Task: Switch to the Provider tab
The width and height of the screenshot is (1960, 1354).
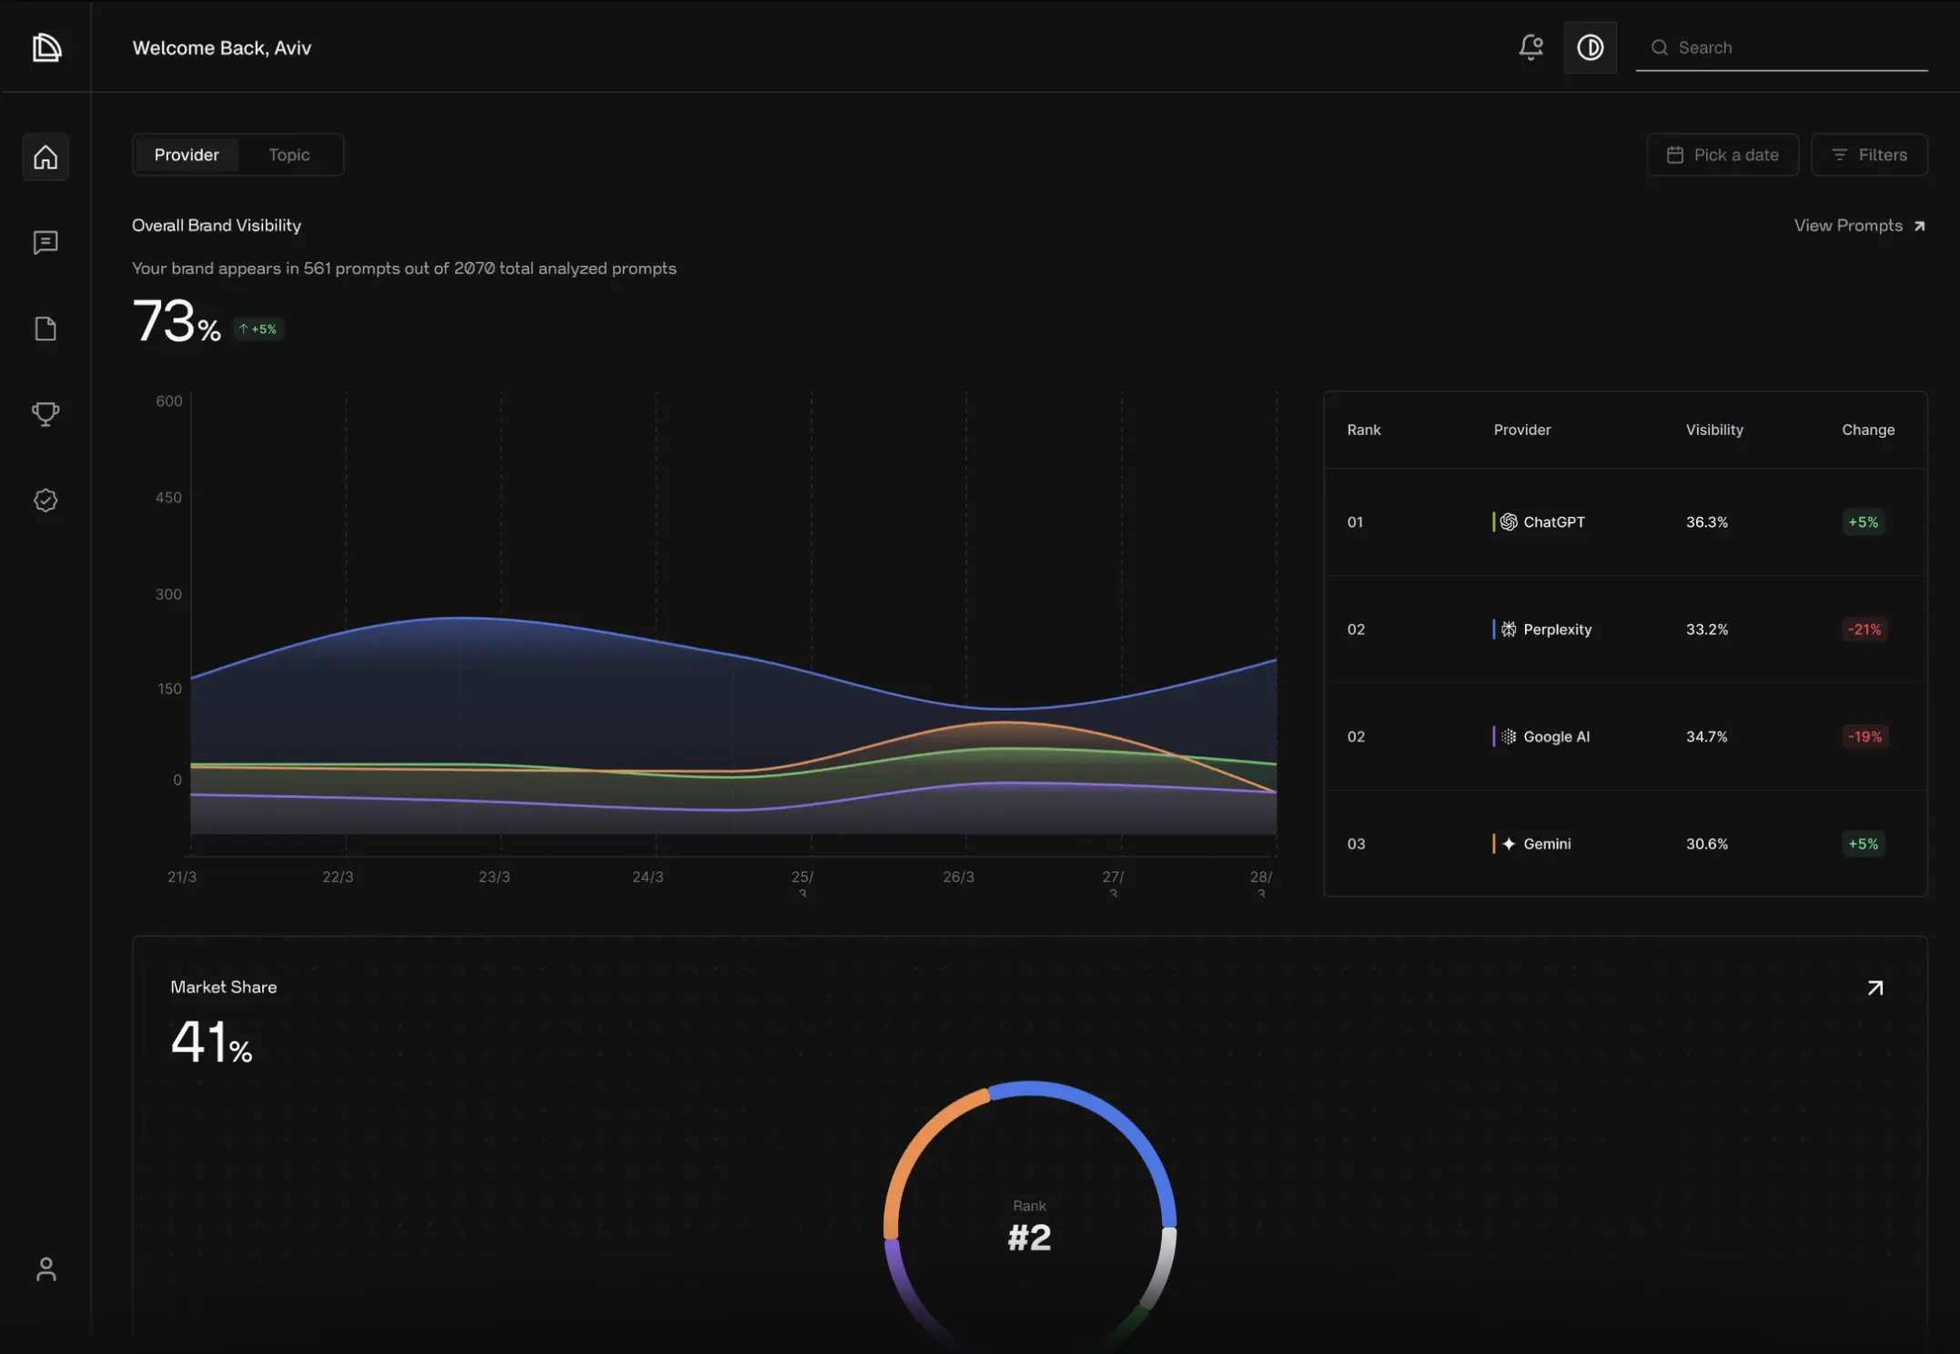Action: tap(187, 155)
